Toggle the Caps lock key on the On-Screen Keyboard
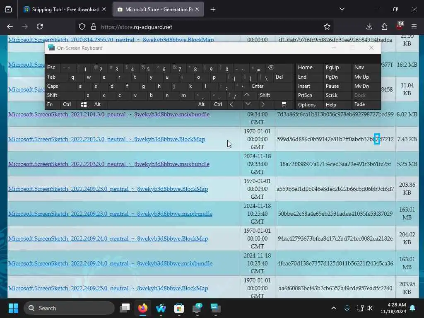The image size is (424, 318). 53,86
